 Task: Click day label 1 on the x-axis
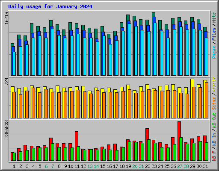click(x=14, y=166)
